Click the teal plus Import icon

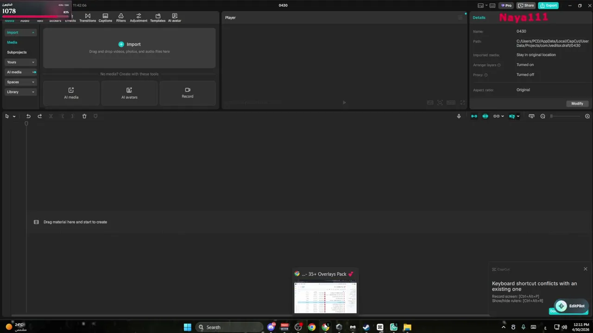coord(121,44)
